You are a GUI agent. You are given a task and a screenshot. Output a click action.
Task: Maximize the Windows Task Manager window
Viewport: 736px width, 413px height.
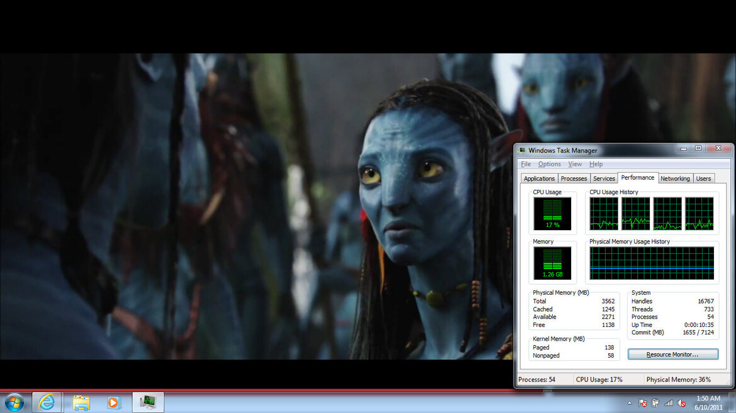[698, 148]
